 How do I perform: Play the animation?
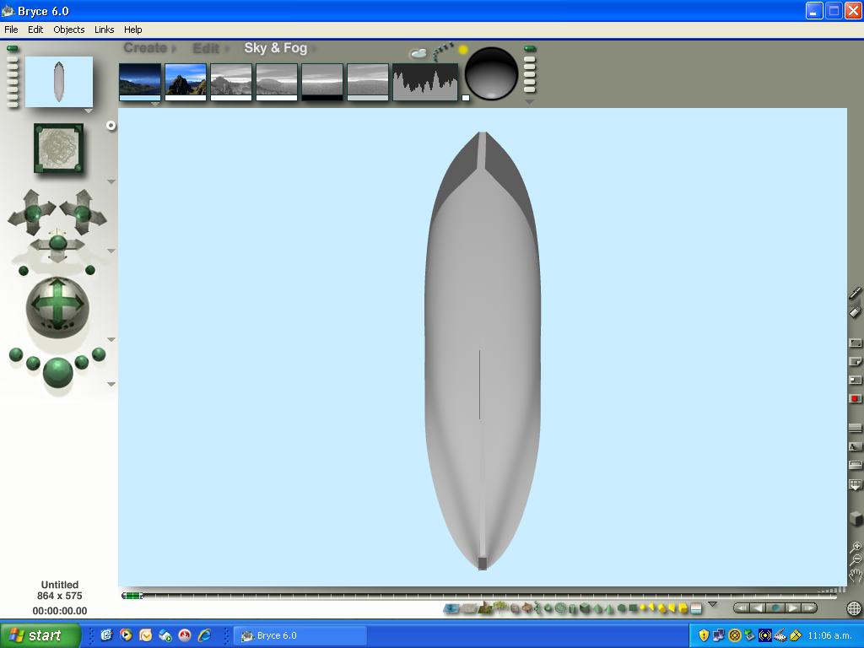click(x=792, y=608)
